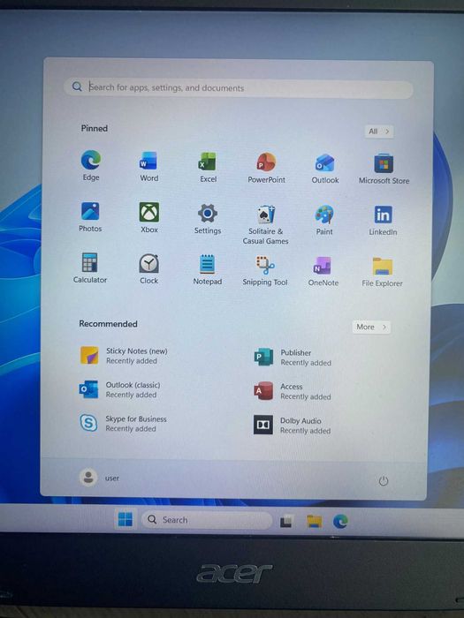This screenshot has height=618, width=464.
Task: Show All apps list
Action: coord(379,132)
